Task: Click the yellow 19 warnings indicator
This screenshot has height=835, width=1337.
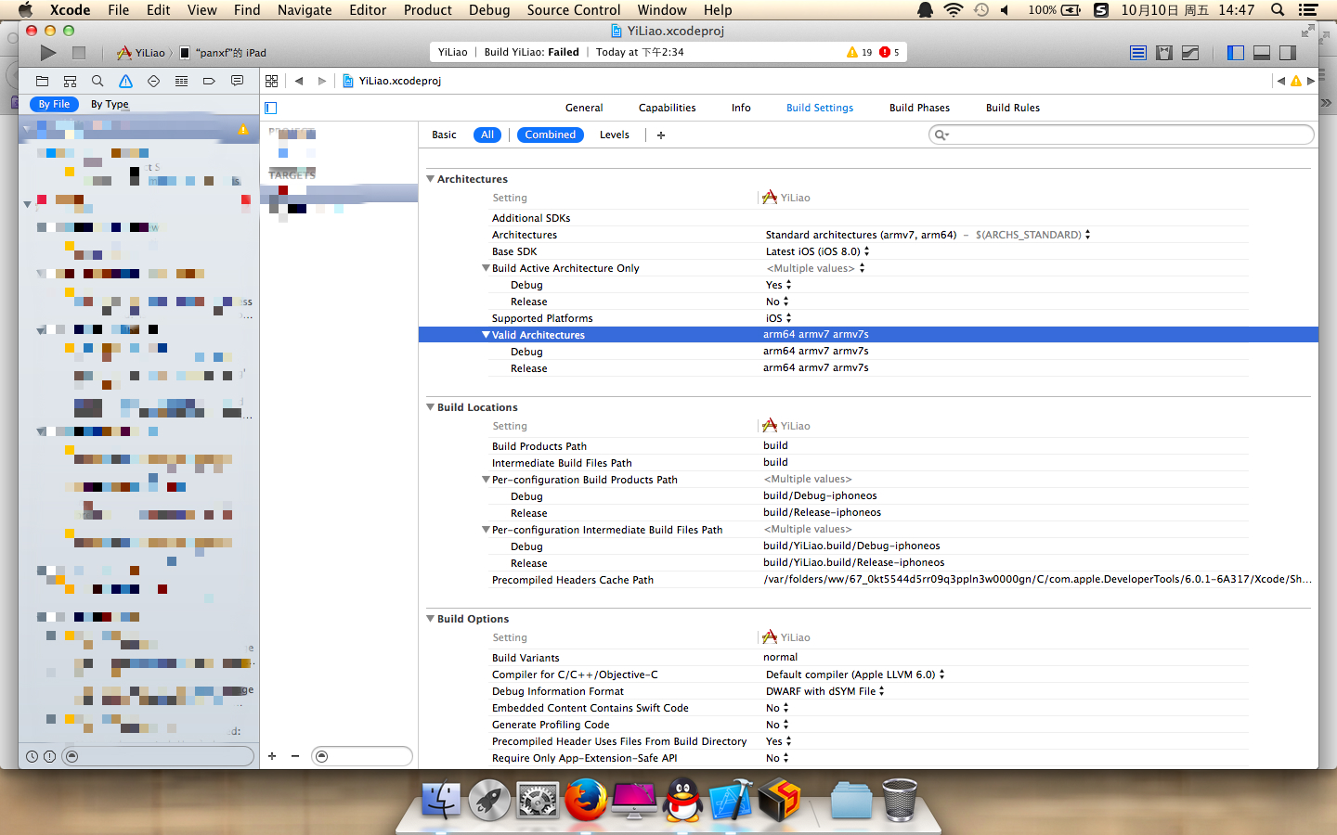Action: [859, 52]
